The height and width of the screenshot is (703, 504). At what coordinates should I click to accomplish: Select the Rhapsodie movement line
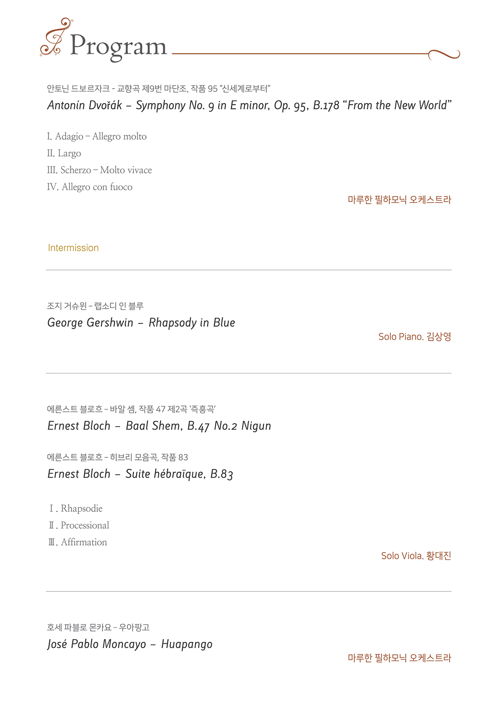point(76,509)
